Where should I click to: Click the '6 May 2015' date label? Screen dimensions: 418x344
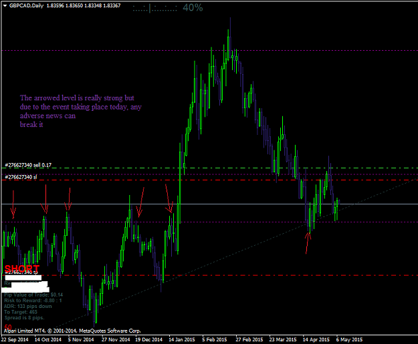coord(349,339)
